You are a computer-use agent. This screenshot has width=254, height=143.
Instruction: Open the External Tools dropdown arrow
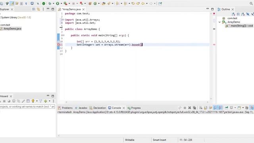pyautogui.click(x=69, y=4)
